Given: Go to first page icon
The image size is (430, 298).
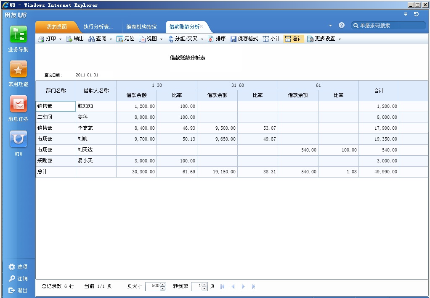Looking at the screenshot, I should (x=223, y=287).
